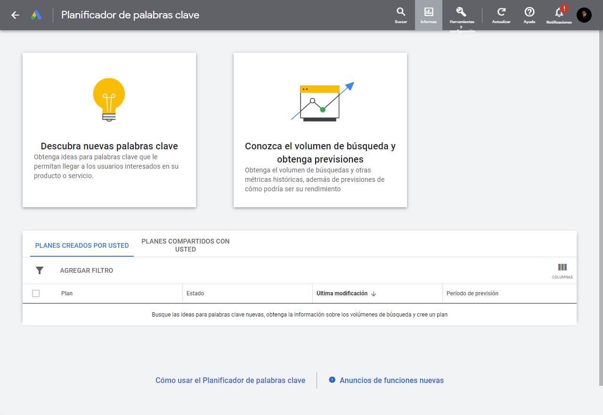Select the Planes creados por usted tab
Viewport: 603px width, 415px height.
(81, 245)
